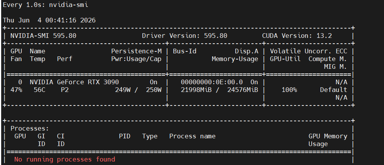
Task: Click the 'Volatile Uncorr. ECC' header
Action: (309, 51)
